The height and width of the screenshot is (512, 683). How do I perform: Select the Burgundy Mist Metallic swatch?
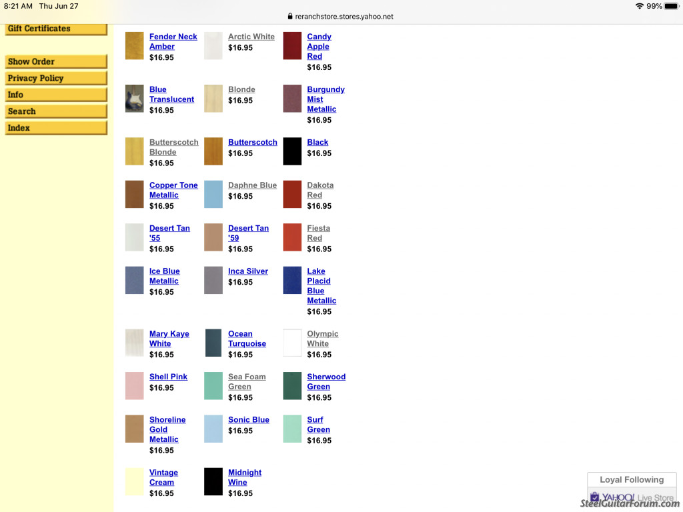tap(292, 99)
